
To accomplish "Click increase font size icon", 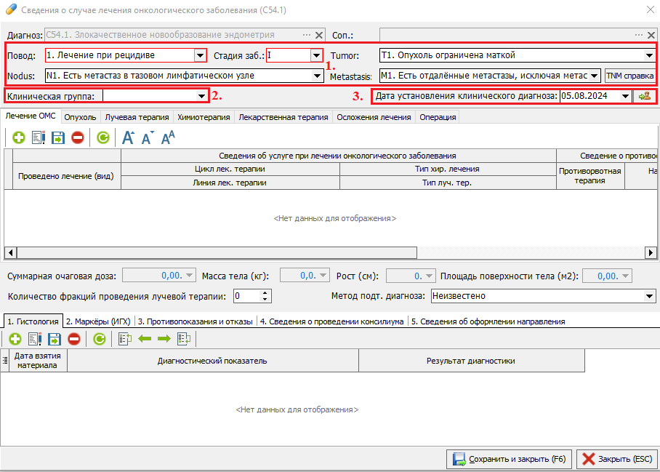I will tap(129, 137).
